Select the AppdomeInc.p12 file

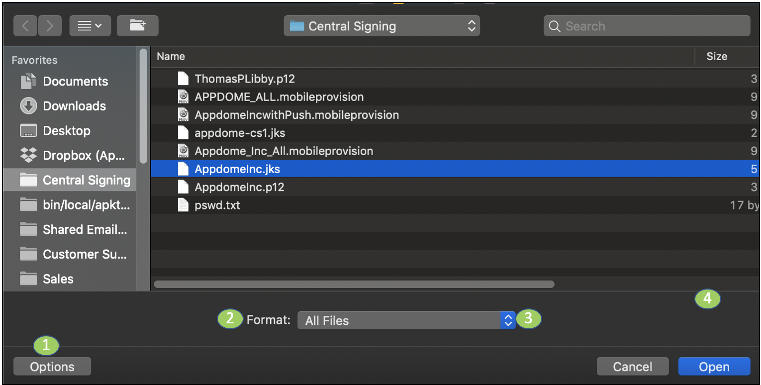[x=239, y=187]
